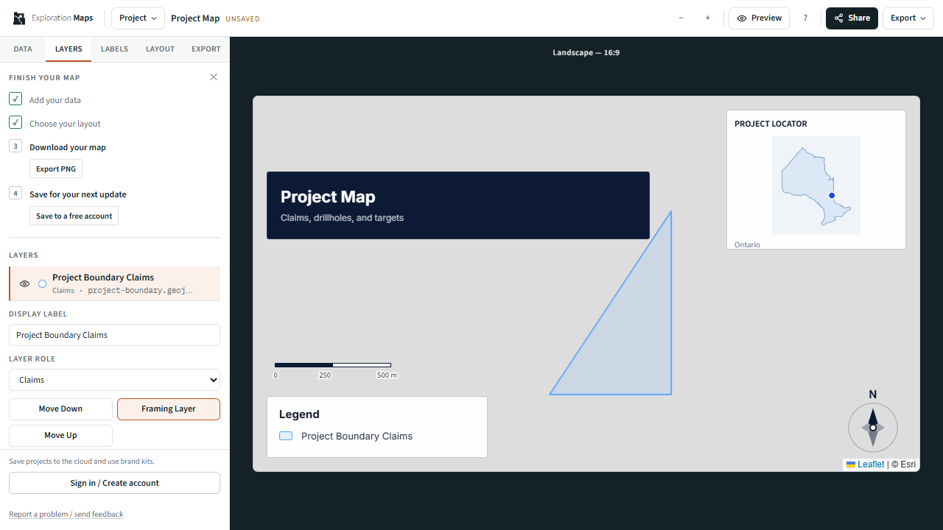The height and width of the screenshot is (530, 943).
Task: Hide the Project Boundary Claims layer
Action: point(24,283)
